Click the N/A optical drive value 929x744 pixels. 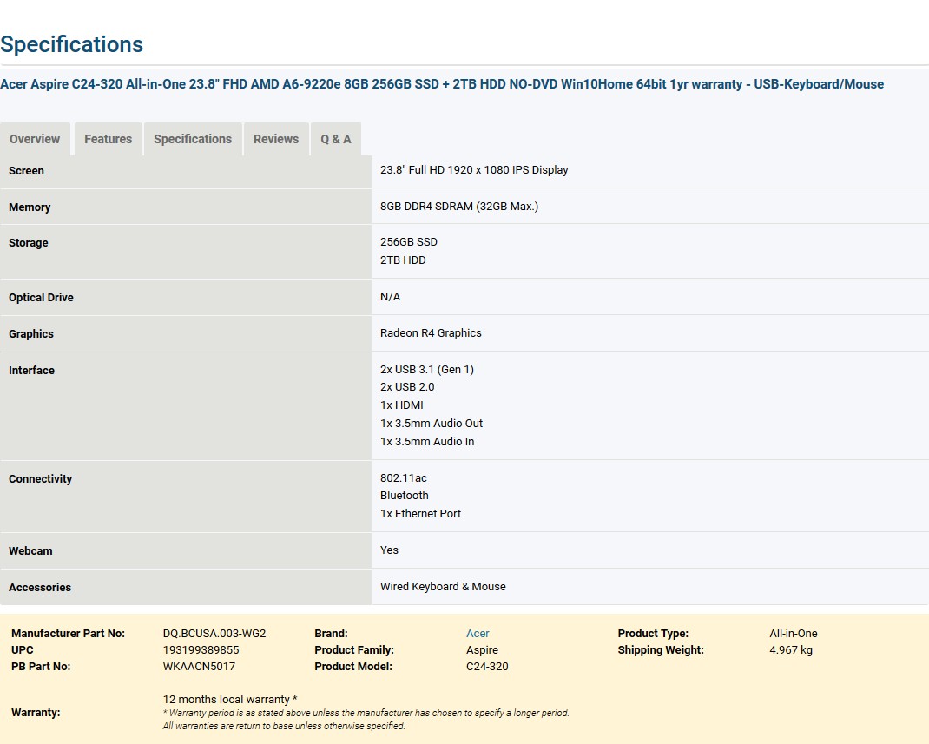[x=391, y=297]
